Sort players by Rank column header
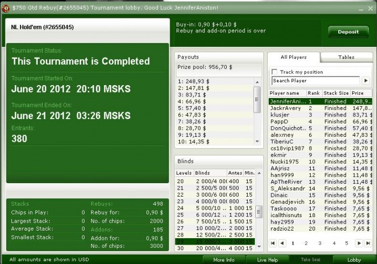This screenshot has width=377, height=264. coord(314,93)
